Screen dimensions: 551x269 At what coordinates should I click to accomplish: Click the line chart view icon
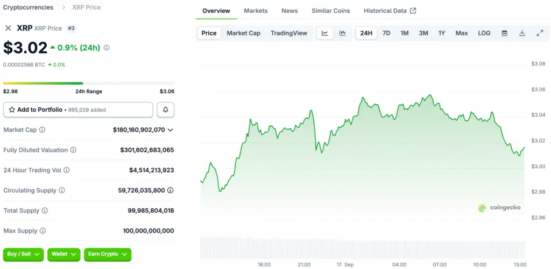pyautogui.click(x=325, y=33)
